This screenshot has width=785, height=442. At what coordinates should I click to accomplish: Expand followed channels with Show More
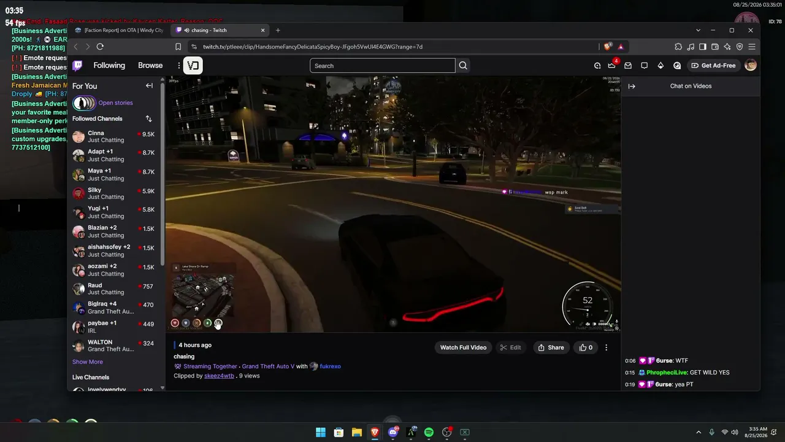[x=88, y=362]
